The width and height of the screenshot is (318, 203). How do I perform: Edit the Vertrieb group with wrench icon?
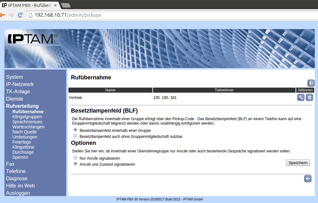301,98
